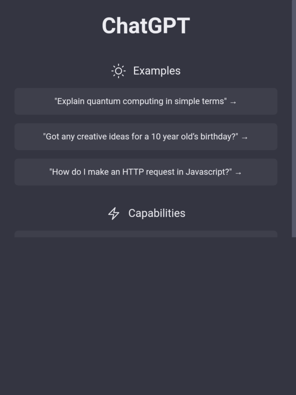Click the ChatGPT title heading

tap(146, 26)
